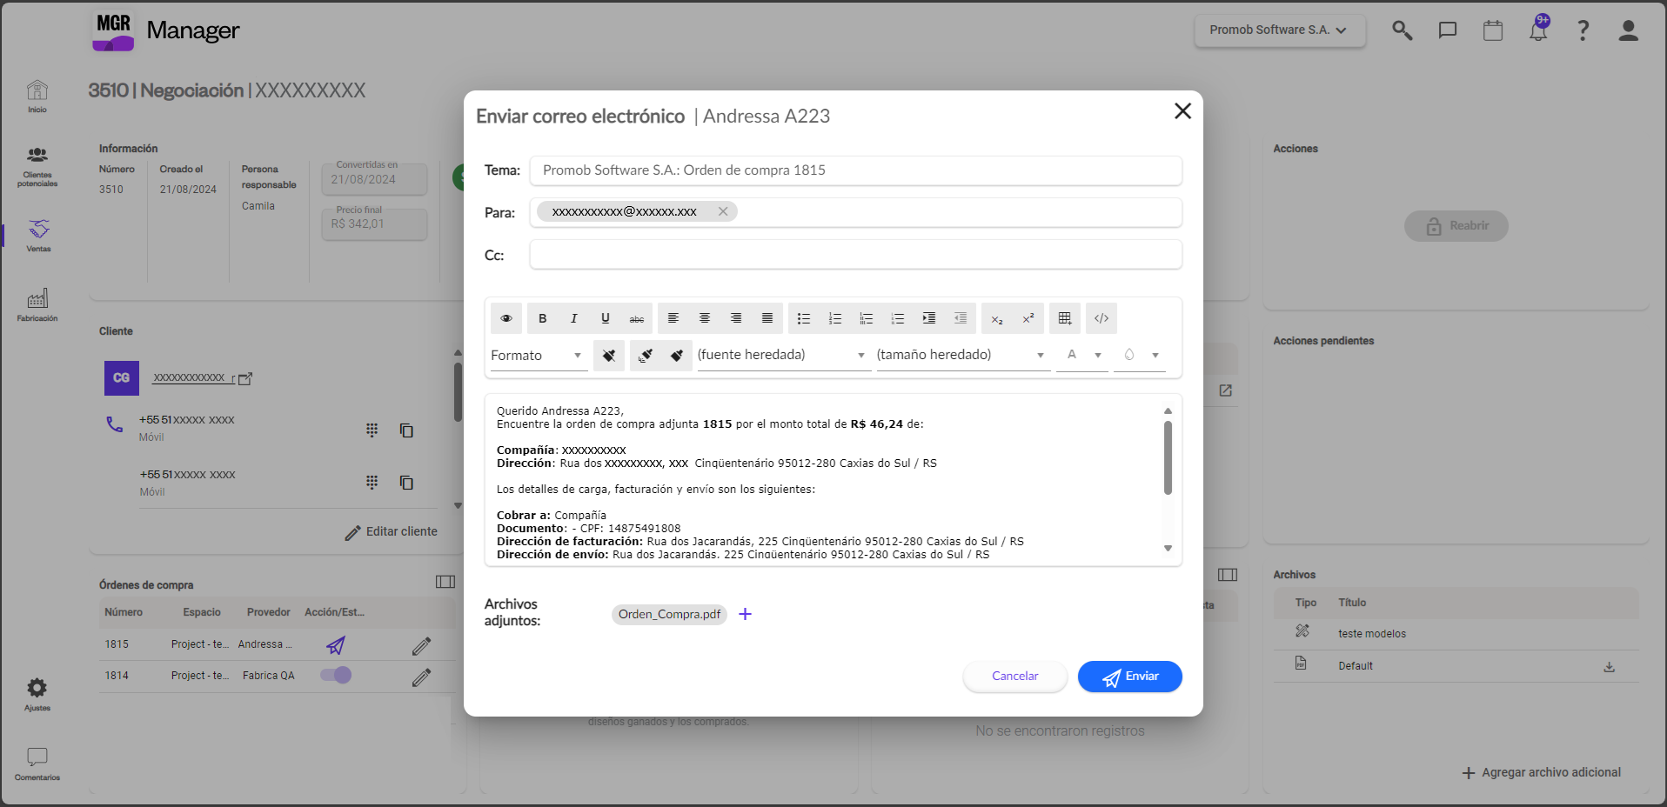
Task: Send purchase order 1815 paper plane icon
Action: pyautogui.click(x=336, y=645)
